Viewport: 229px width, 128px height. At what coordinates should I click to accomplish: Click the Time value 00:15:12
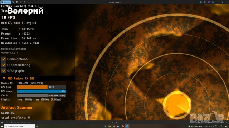click(28, 29)
